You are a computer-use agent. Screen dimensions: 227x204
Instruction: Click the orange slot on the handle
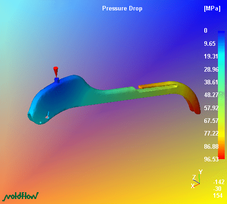tap(158, 86)
